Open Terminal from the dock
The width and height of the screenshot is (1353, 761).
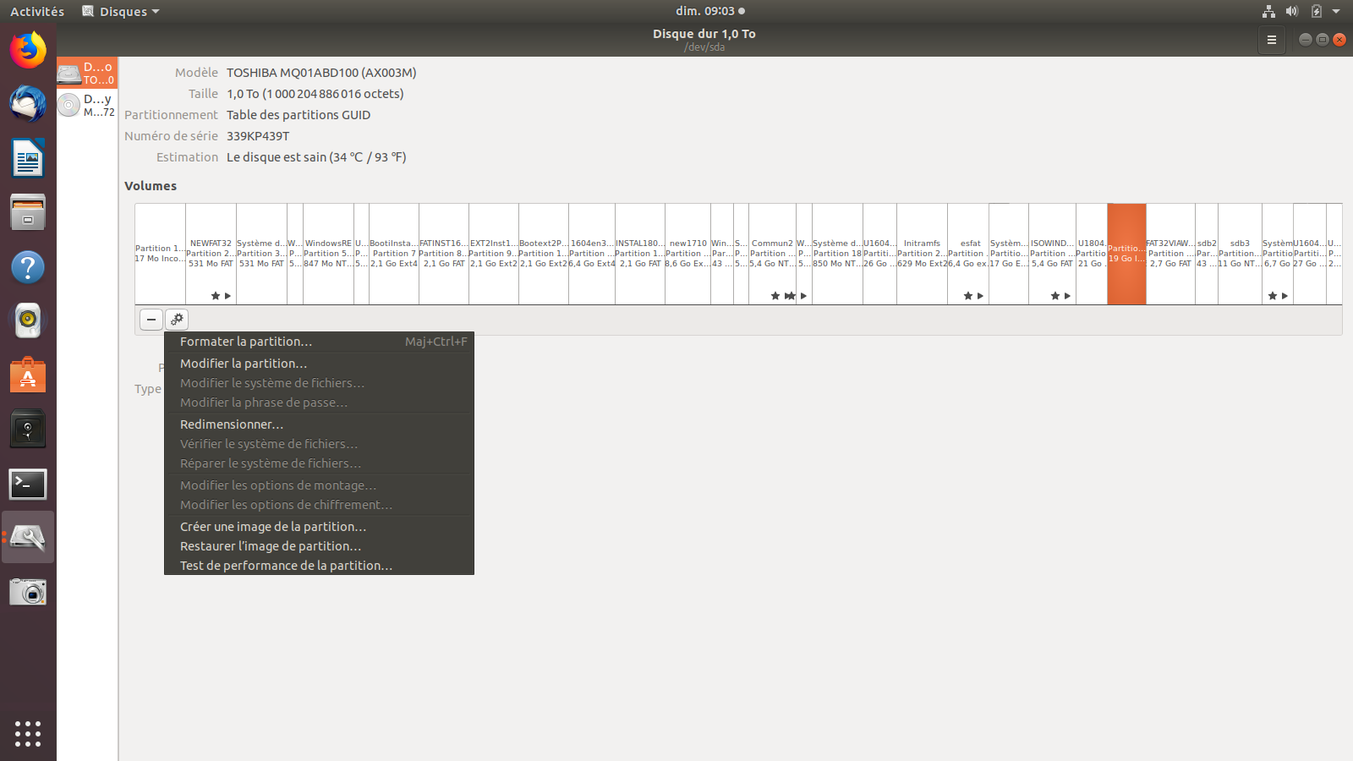(28, 485)
